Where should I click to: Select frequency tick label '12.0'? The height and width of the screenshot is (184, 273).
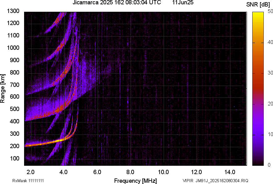click(x=197, y=172)
